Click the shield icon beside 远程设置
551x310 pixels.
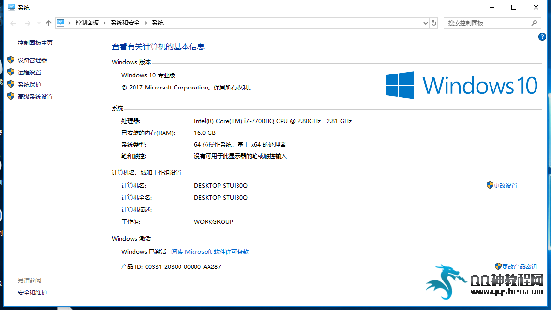click(x=11, y=72)
